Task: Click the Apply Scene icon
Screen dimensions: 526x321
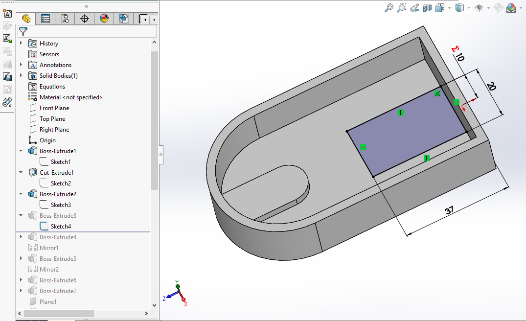Action: [x=511, y=8]
